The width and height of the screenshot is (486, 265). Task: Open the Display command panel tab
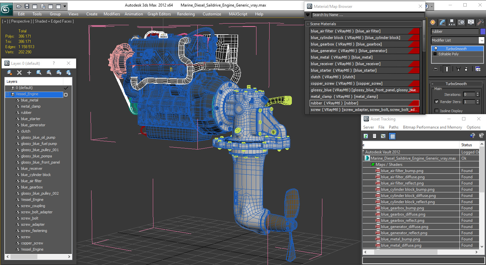tap(471, 22)
